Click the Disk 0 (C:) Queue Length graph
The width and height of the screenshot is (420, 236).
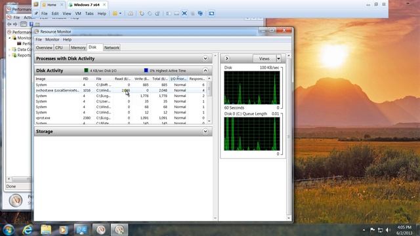click(252, 134)
